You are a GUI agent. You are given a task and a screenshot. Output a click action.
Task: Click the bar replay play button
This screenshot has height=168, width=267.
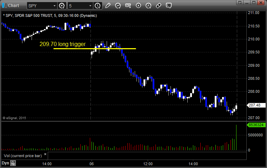[138, 6]
